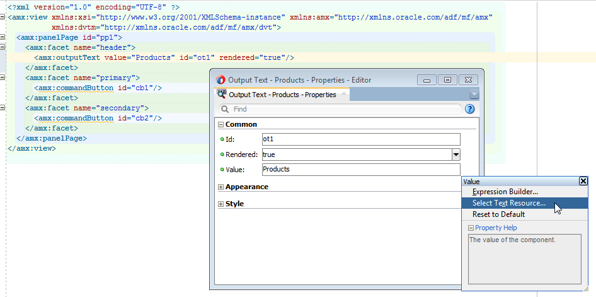Minimize the Properties Editor window
Screen dimensions: 596x297
pos(427,80)
